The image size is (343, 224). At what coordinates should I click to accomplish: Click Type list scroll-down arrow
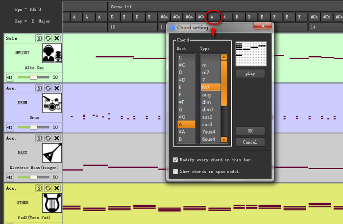click(x=223, y=140)
